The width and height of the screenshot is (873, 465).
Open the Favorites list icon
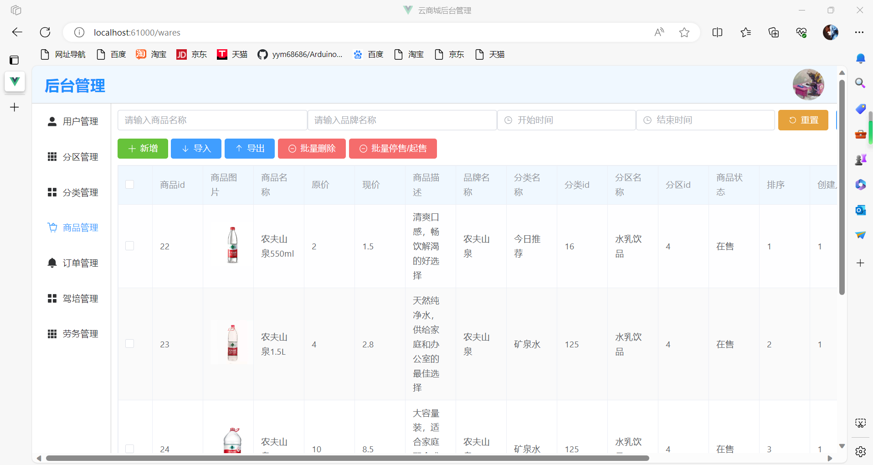point(745,32)
